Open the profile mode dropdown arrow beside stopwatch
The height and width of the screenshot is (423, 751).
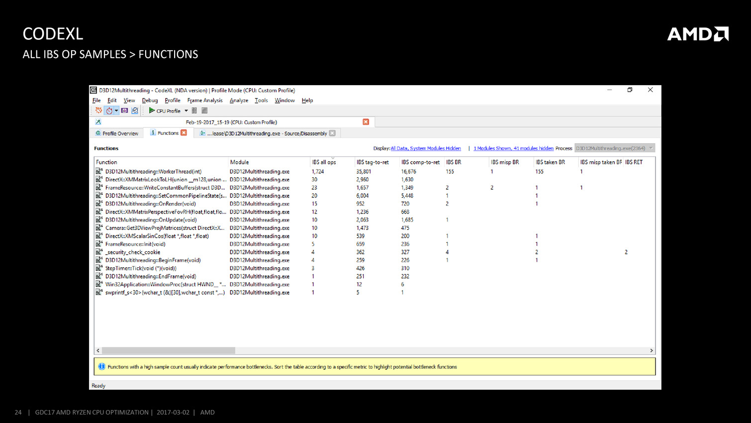pyautogui.click(x=116, y=110)
